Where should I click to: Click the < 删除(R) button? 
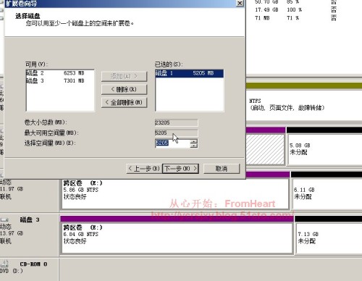click(124, 89)
